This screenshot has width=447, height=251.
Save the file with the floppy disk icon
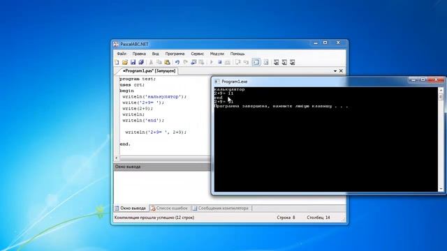133,62
